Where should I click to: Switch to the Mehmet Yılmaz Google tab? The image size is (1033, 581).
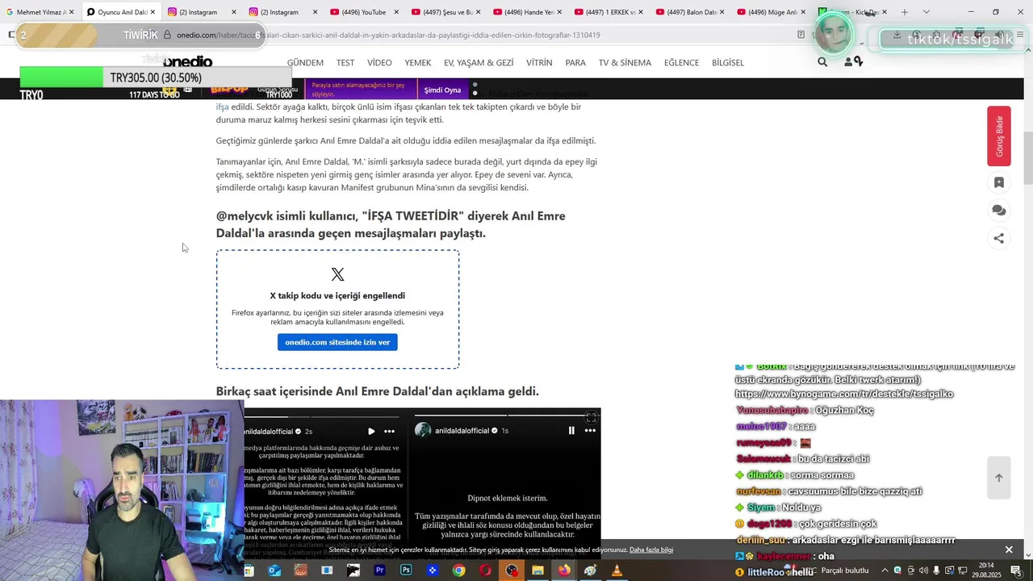coord(41,12)
